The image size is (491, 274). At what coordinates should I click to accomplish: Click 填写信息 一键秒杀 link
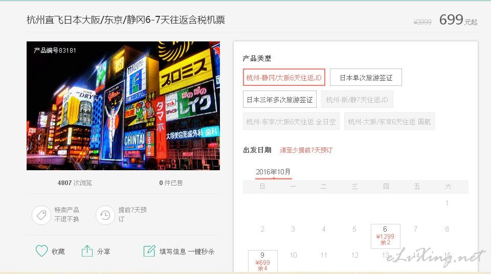point(187,252)
